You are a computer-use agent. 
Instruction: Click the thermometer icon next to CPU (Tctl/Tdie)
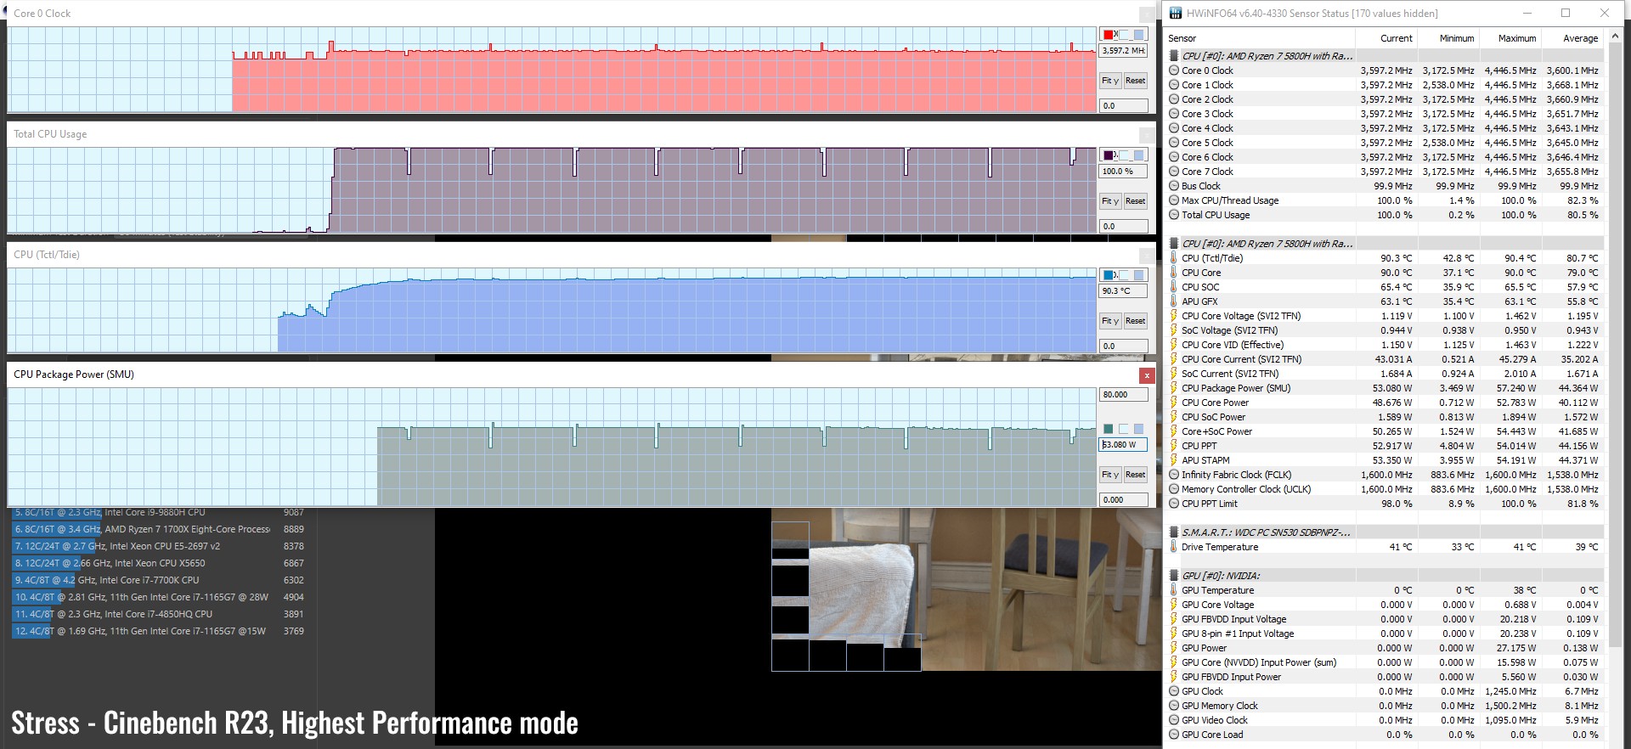tap(1174, 258)
